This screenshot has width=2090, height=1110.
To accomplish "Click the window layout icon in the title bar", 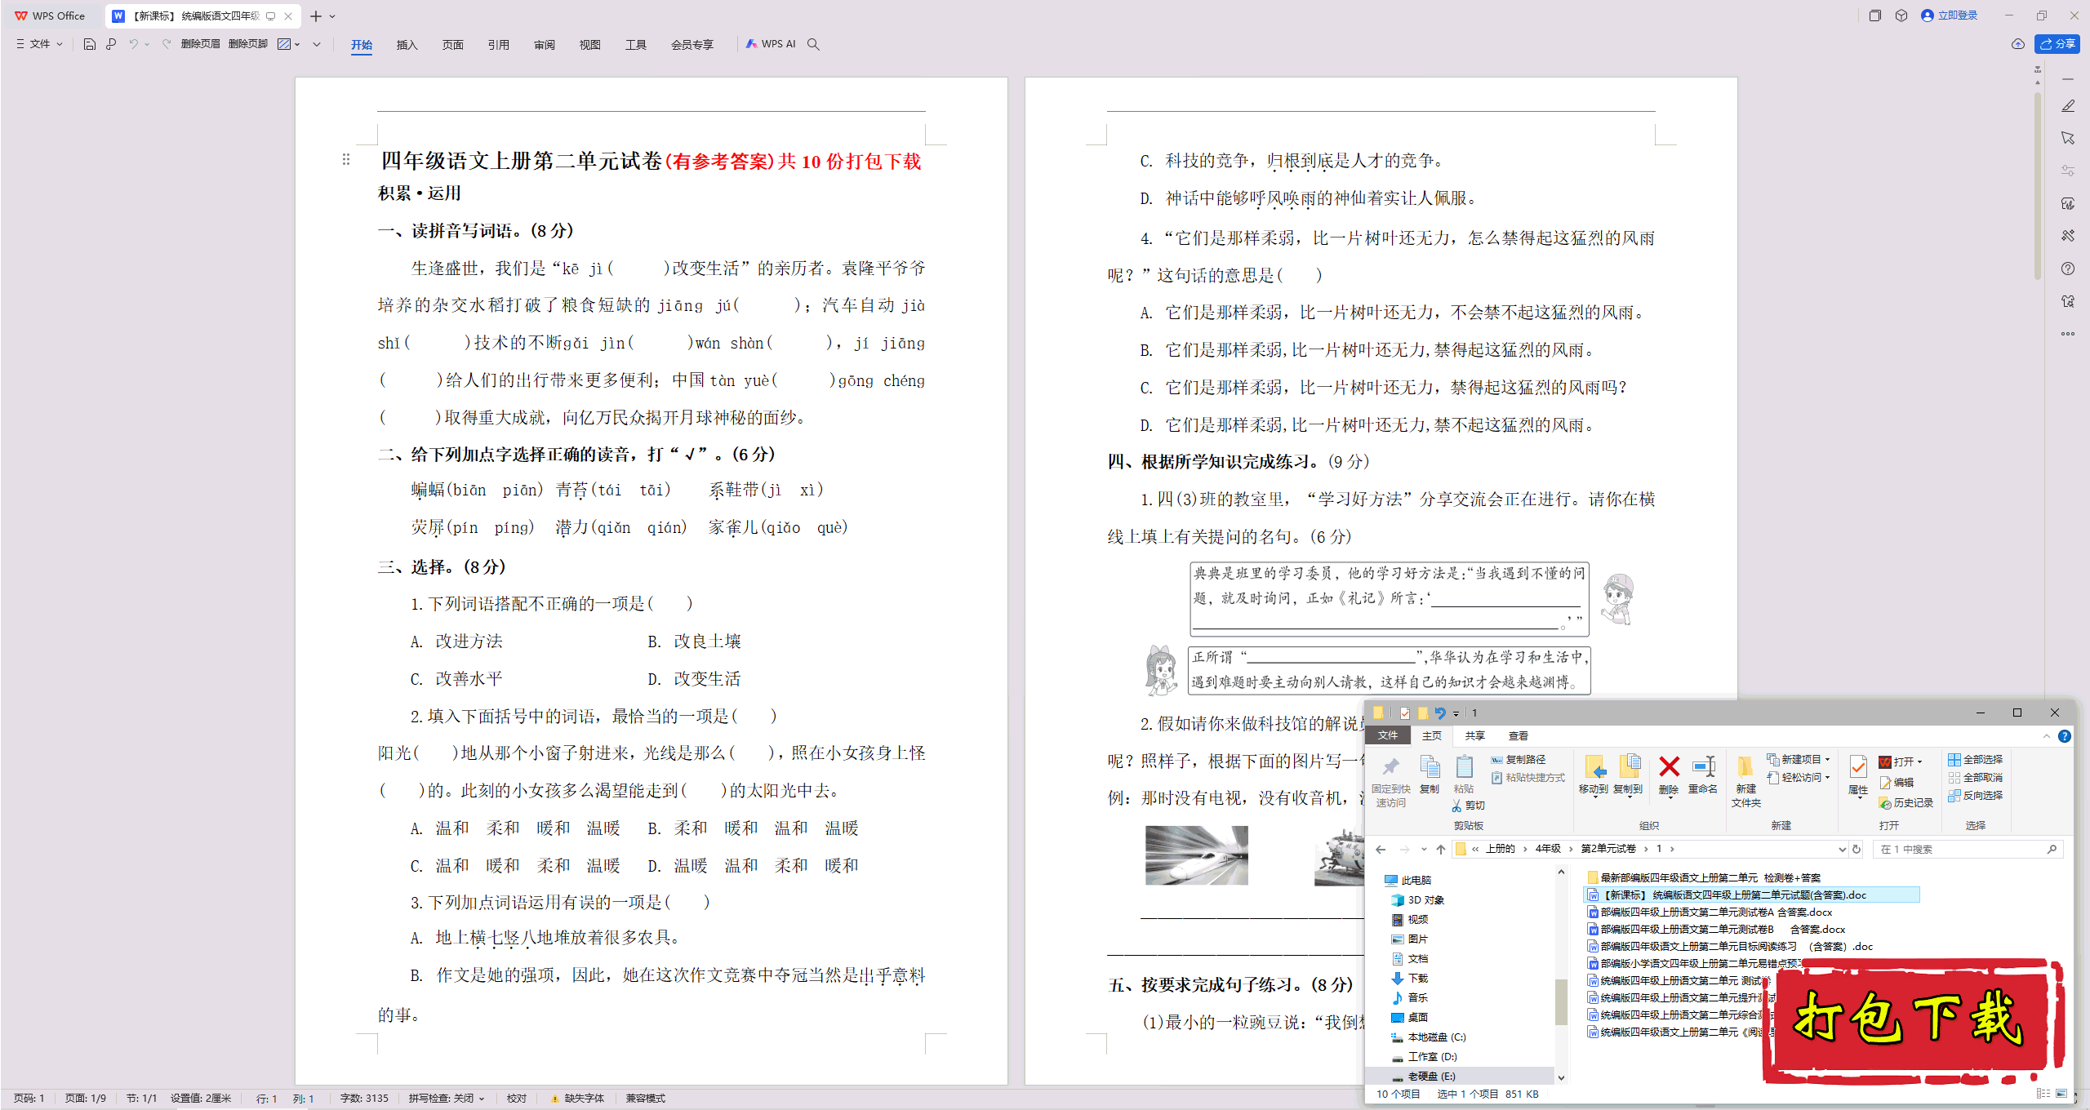I will click(x=1875, y=16).
